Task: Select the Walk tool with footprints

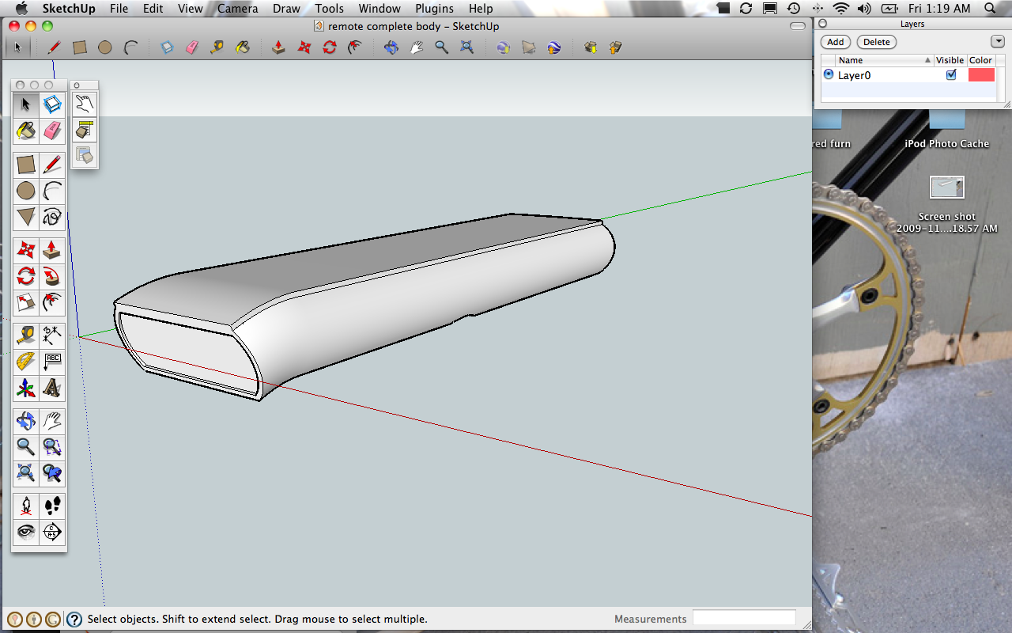Action: [x=52, y=506]
